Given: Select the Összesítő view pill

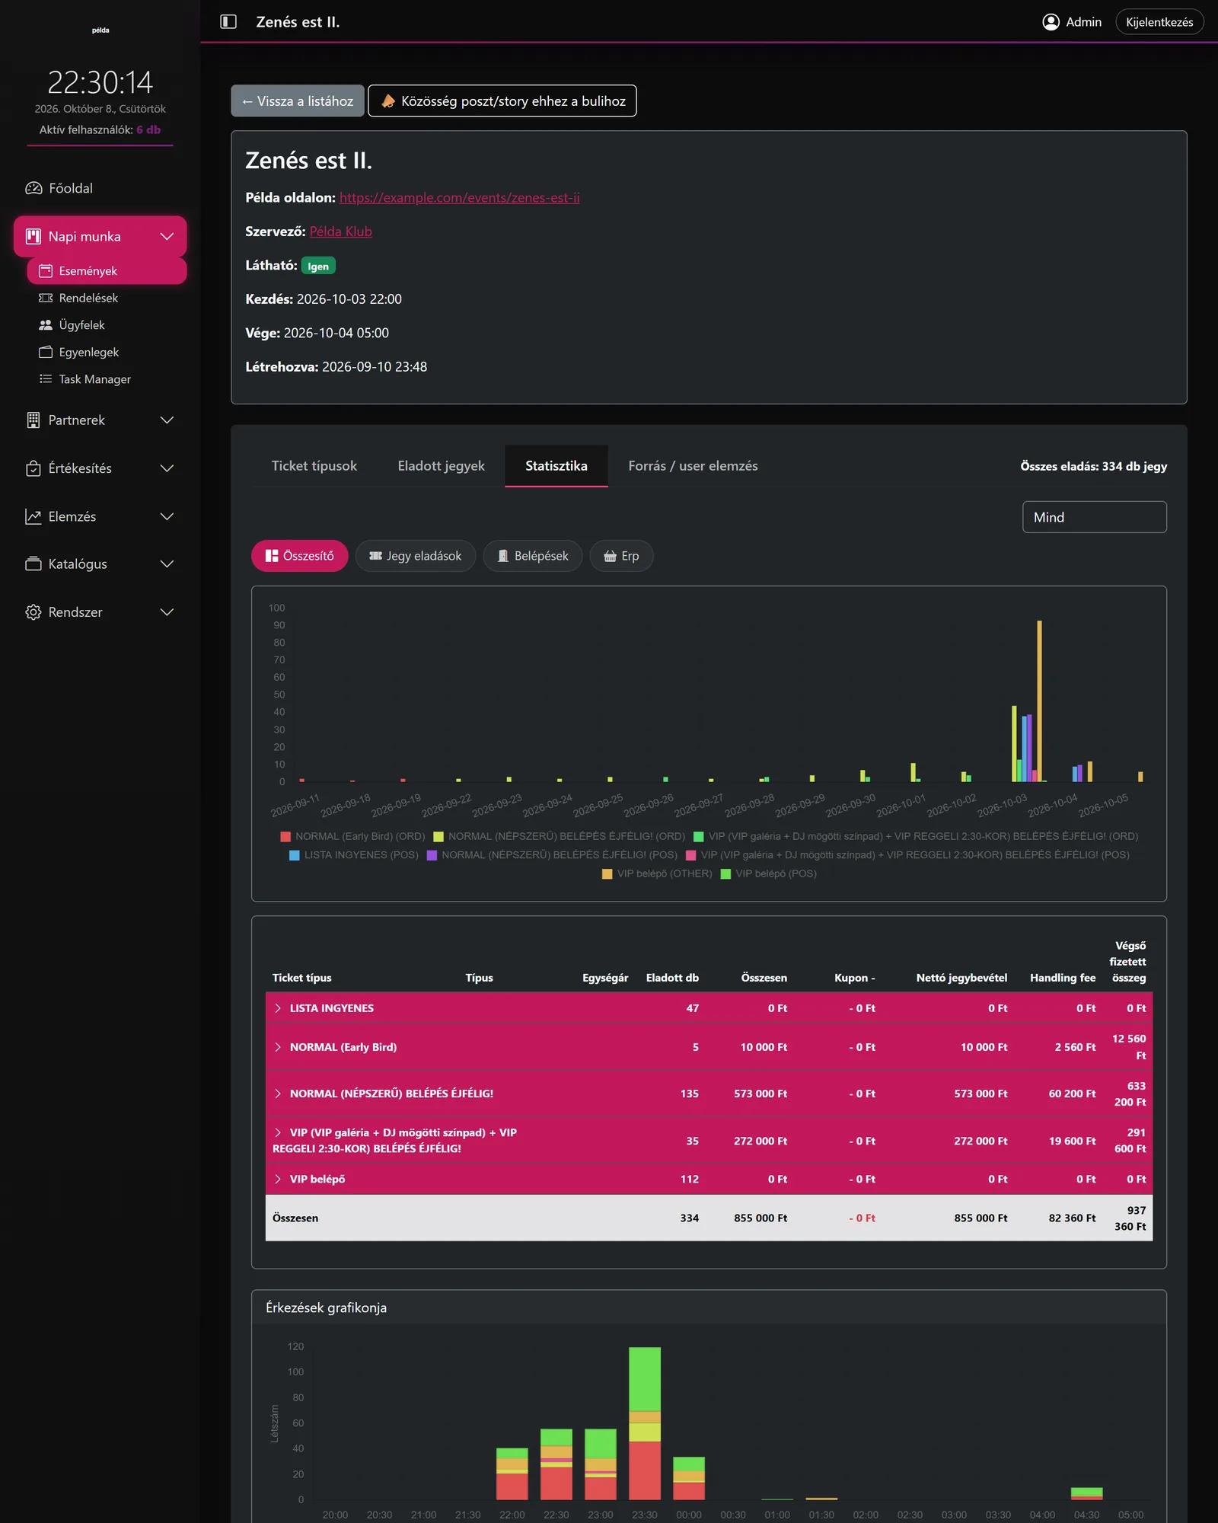Looking at the screenshot, I should [300, 556].
